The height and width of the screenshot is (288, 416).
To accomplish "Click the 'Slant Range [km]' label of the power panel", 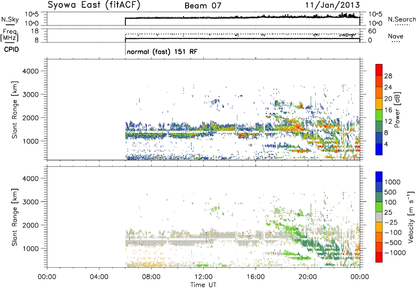I will [15, 110].
